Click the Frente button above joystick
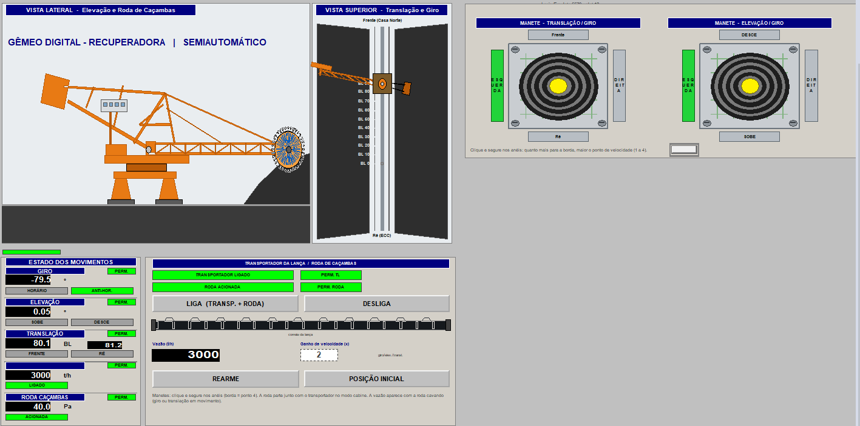This screenshot has height=426, width=860. point(558,35)
